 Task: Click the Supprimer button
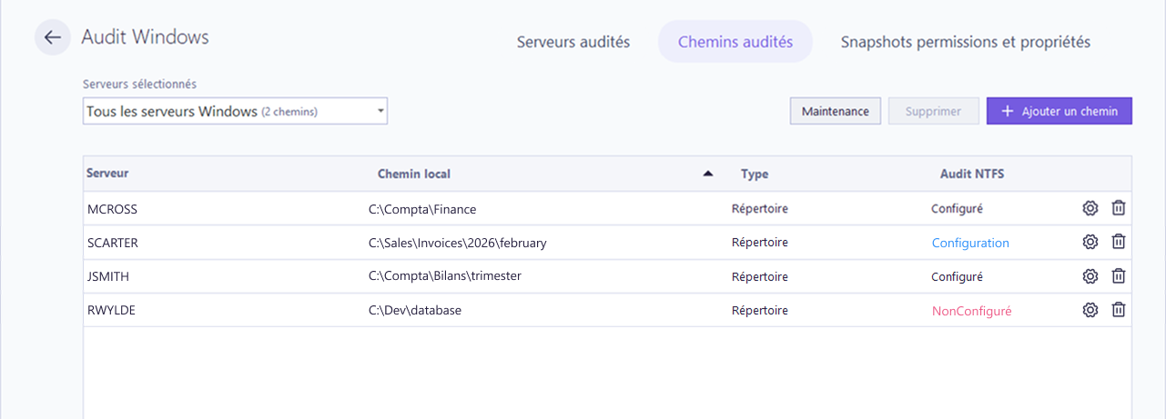pyautogui.click(x=933, y=111)
